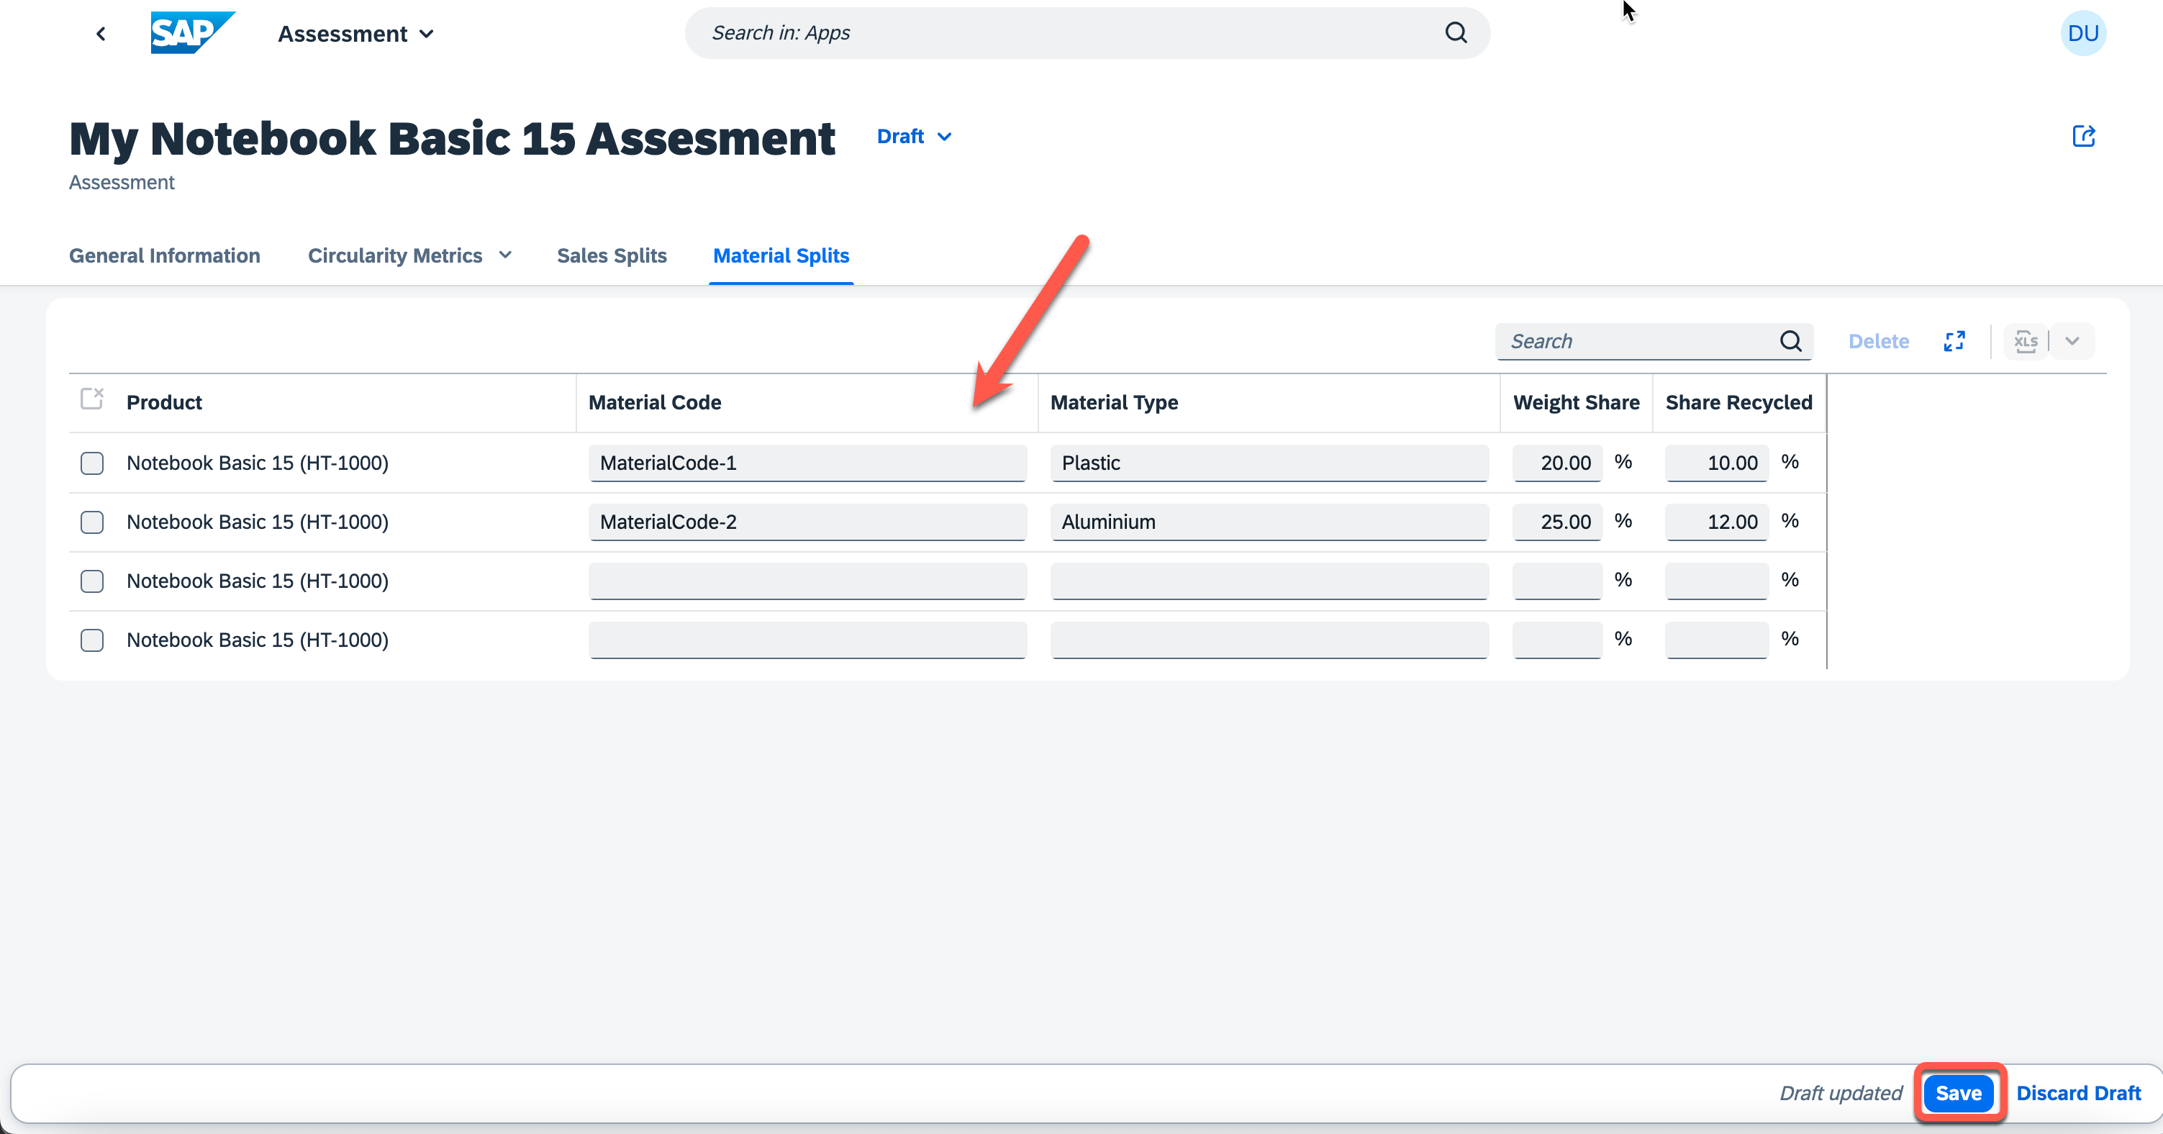Open the Sales Splits tab

612,255
